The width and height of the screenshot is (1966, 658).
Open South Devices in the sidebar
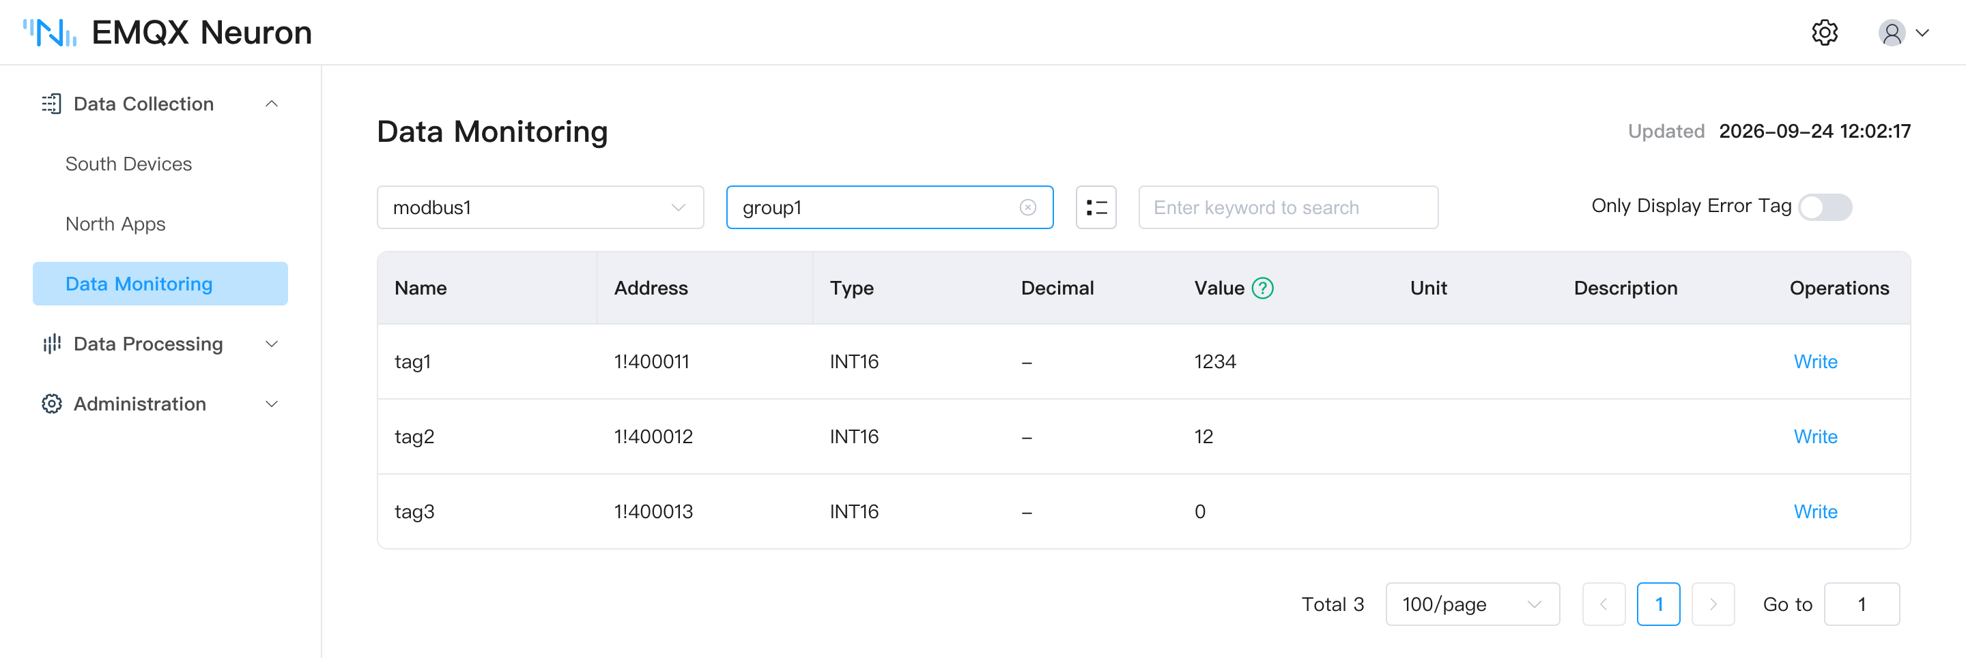click(x=128, y=164)
